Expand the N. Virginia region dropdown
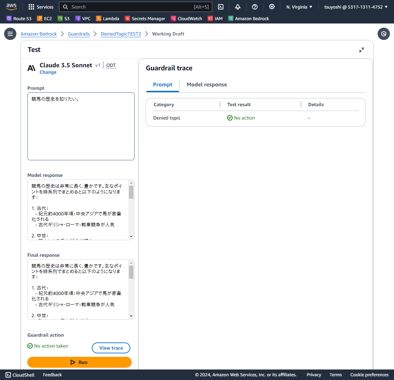394x380 pixels. coord(299,7)
